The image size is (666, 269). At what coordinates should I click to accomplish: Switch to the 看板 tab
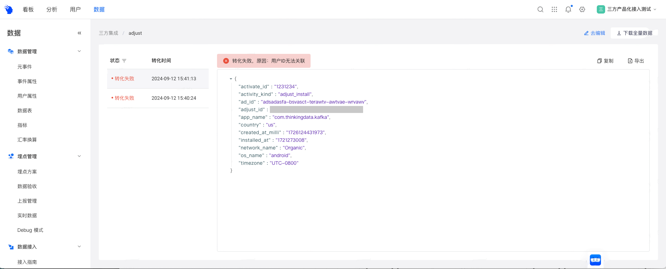click(28, 9)
